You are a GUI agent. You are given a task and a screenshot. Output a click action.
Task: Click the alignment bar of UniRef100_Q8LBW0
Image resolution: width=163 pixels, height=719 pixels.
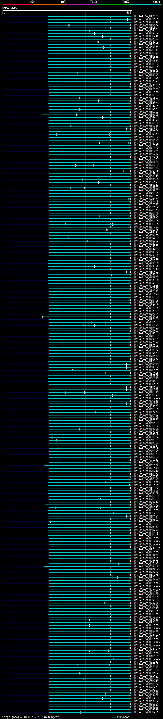pyautogui.click(x=89, y=28)
